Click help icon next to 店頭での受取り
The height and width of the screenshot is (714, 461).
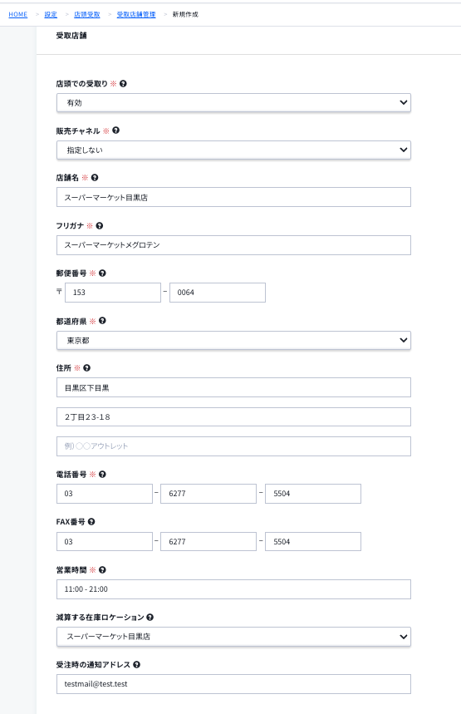[123, 84]
